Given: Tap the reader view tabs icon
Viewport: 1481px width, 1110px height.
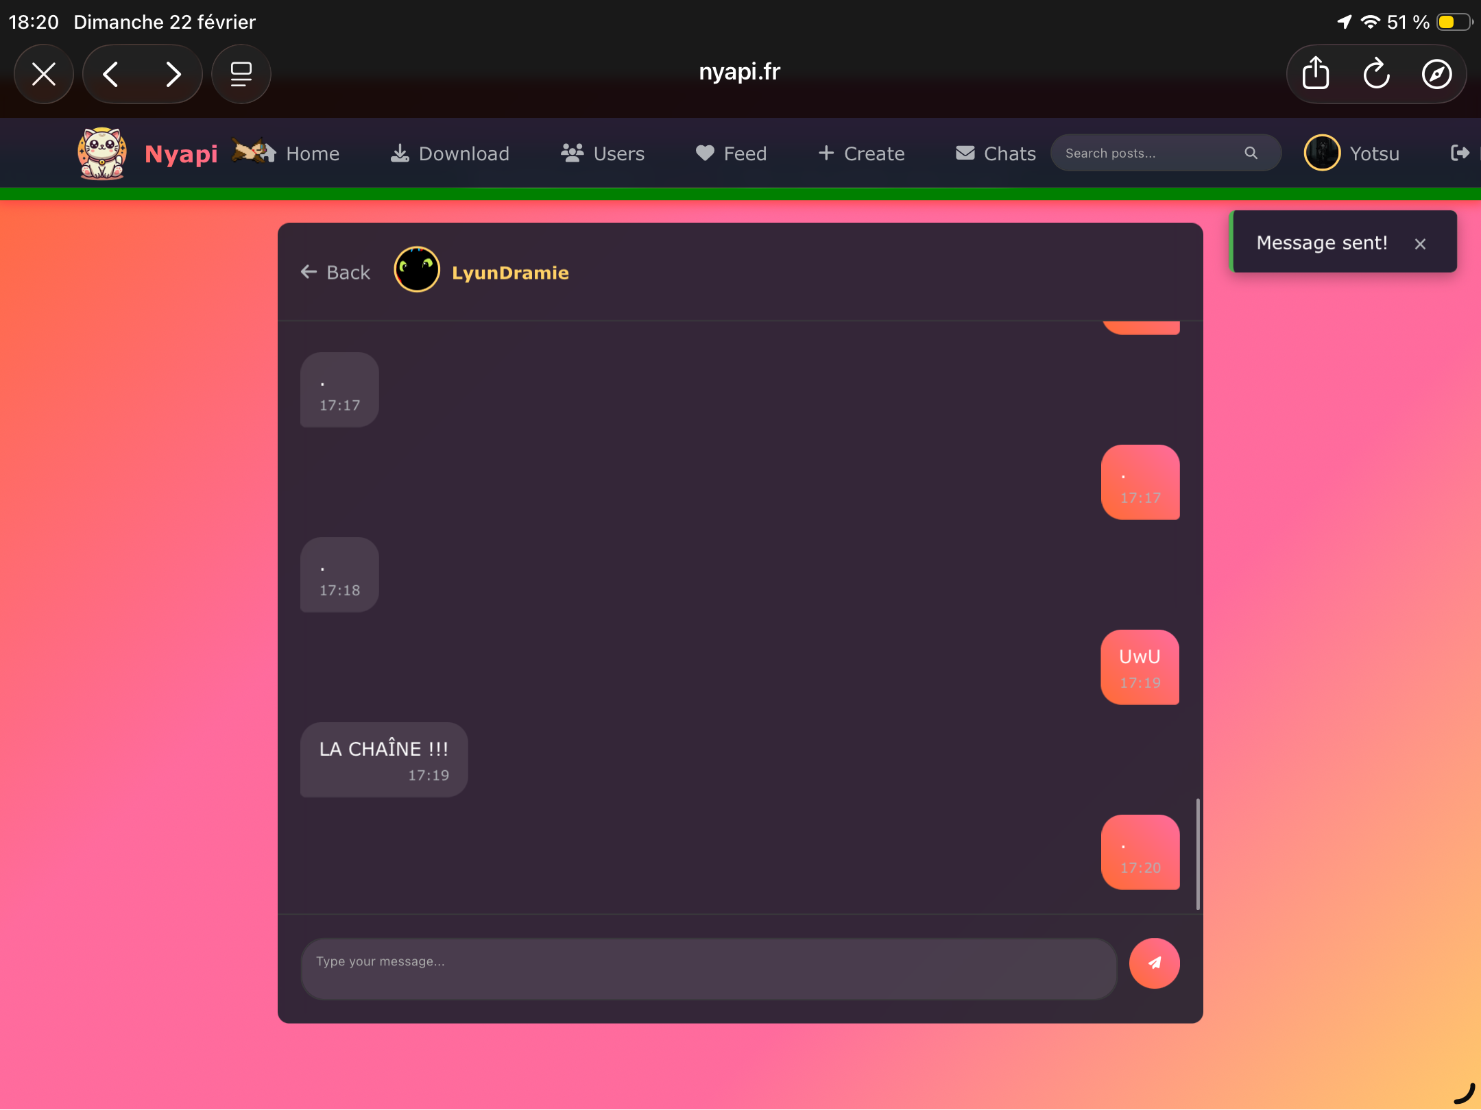Looking at the screenshot, I should pos(241,74).
